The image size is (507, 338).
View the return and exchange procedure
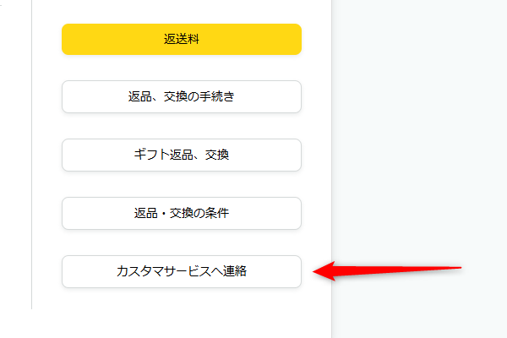pyautogui.click(x=182, y=96)
